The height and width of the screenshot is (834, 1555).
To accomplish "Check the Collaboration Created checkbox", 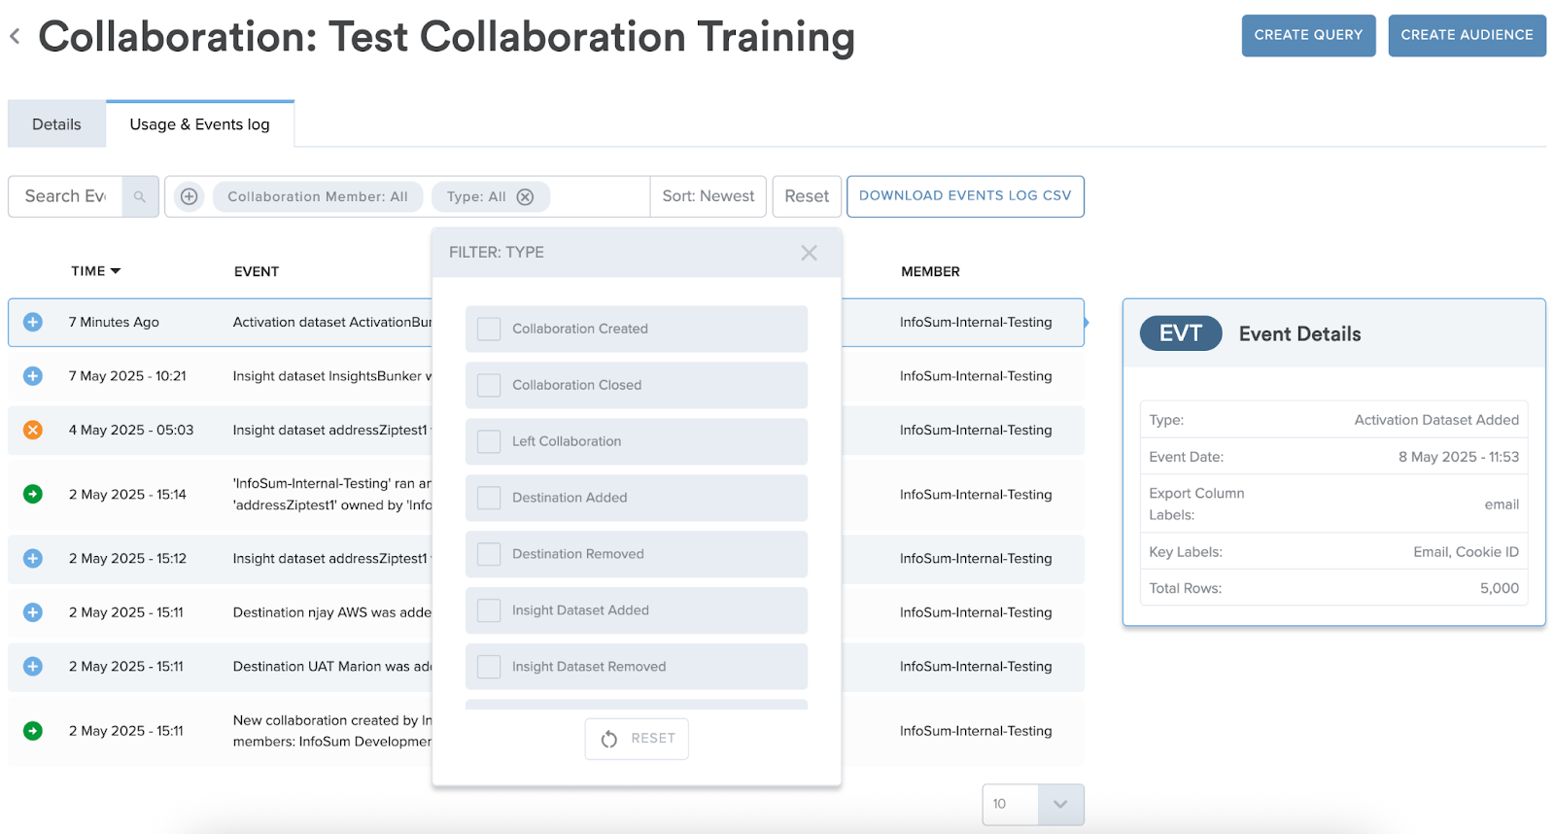I will (489, 329).
